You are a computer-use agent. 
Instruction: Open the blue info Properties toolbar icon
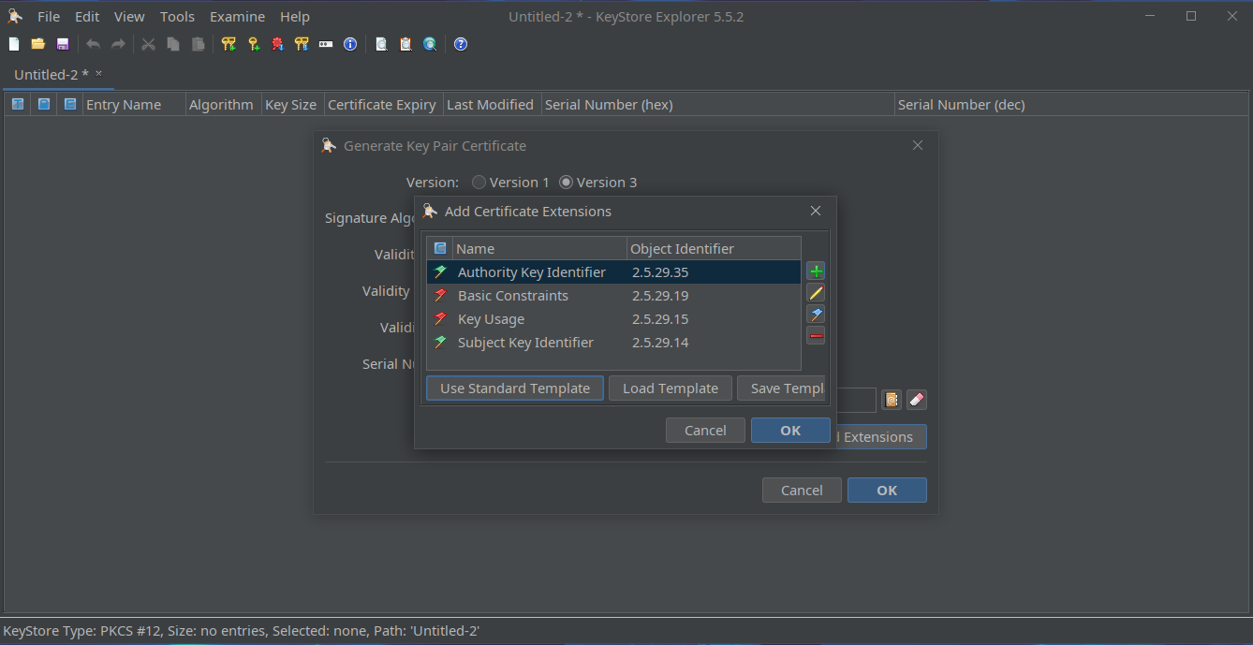[x=350, y=44]
